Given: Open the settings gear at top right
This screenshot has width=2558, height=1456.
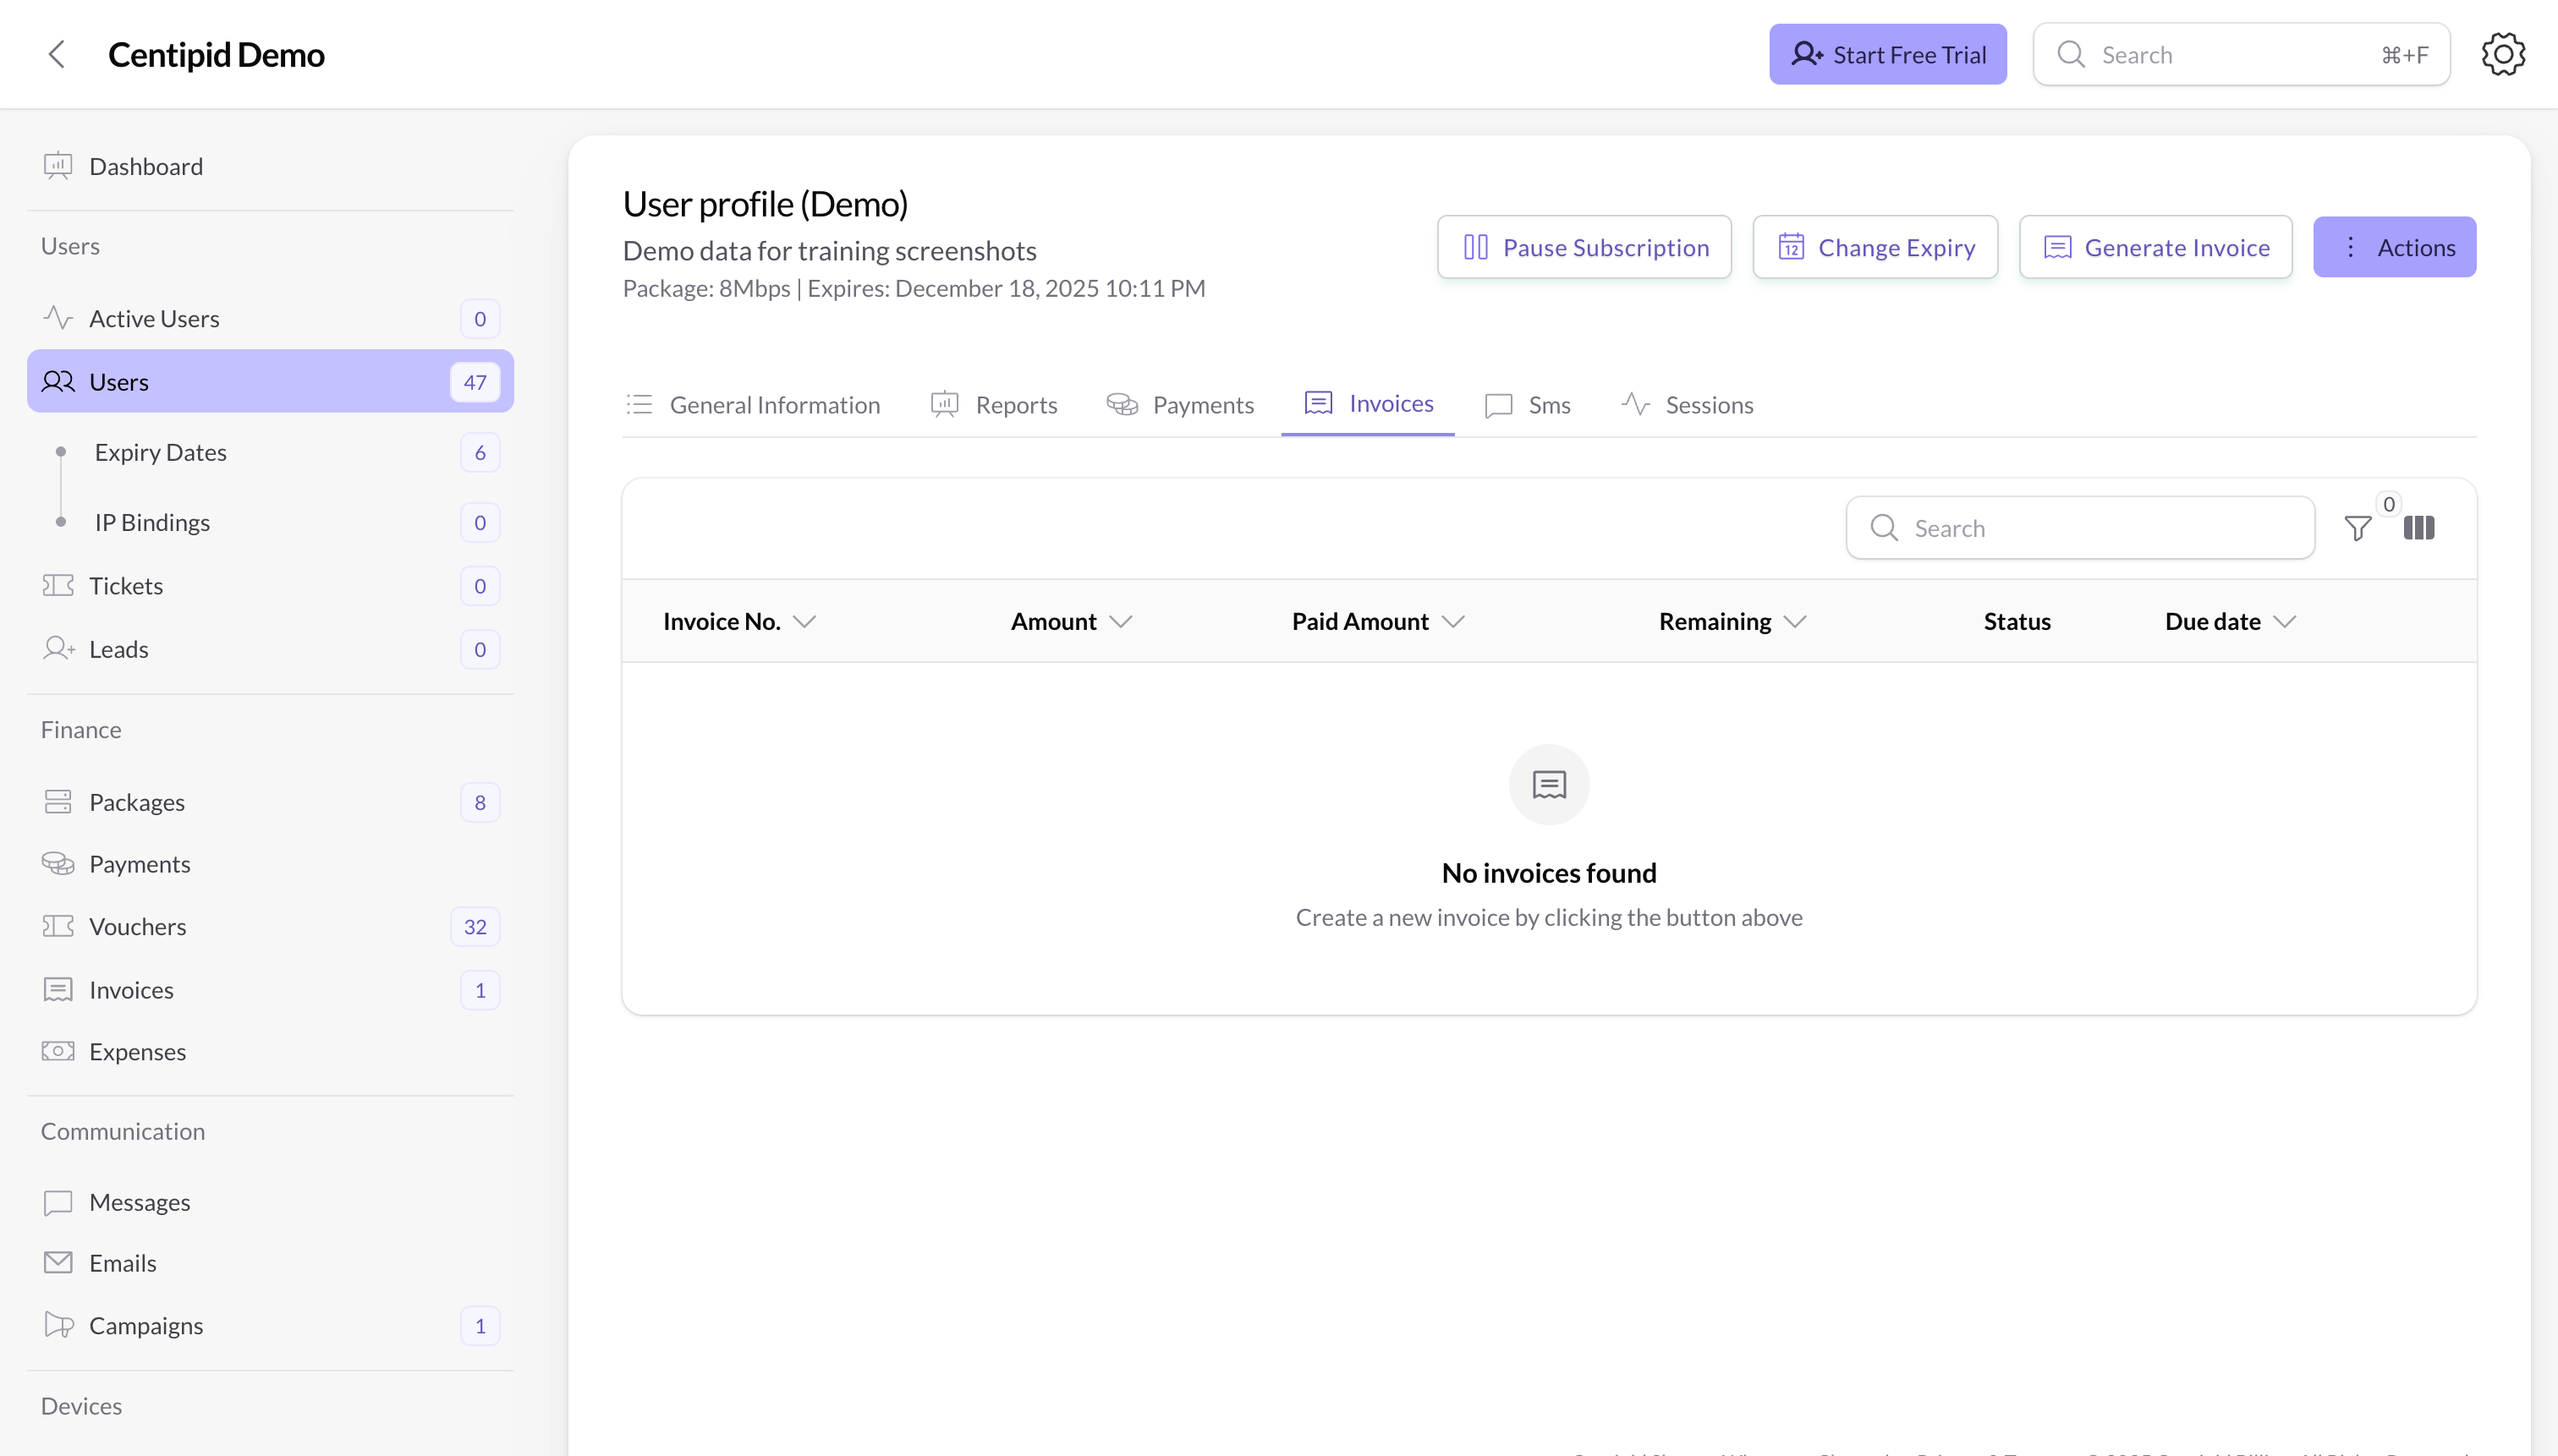Looking at the screenshot, I should point(2502,54).
